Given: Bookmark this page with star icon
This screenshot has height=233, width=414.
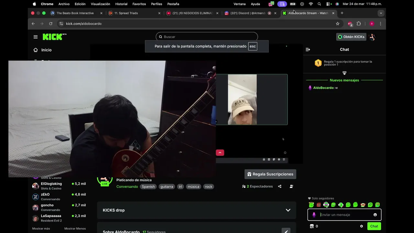Looking at the screenshot, I should [x=338, y=24].
